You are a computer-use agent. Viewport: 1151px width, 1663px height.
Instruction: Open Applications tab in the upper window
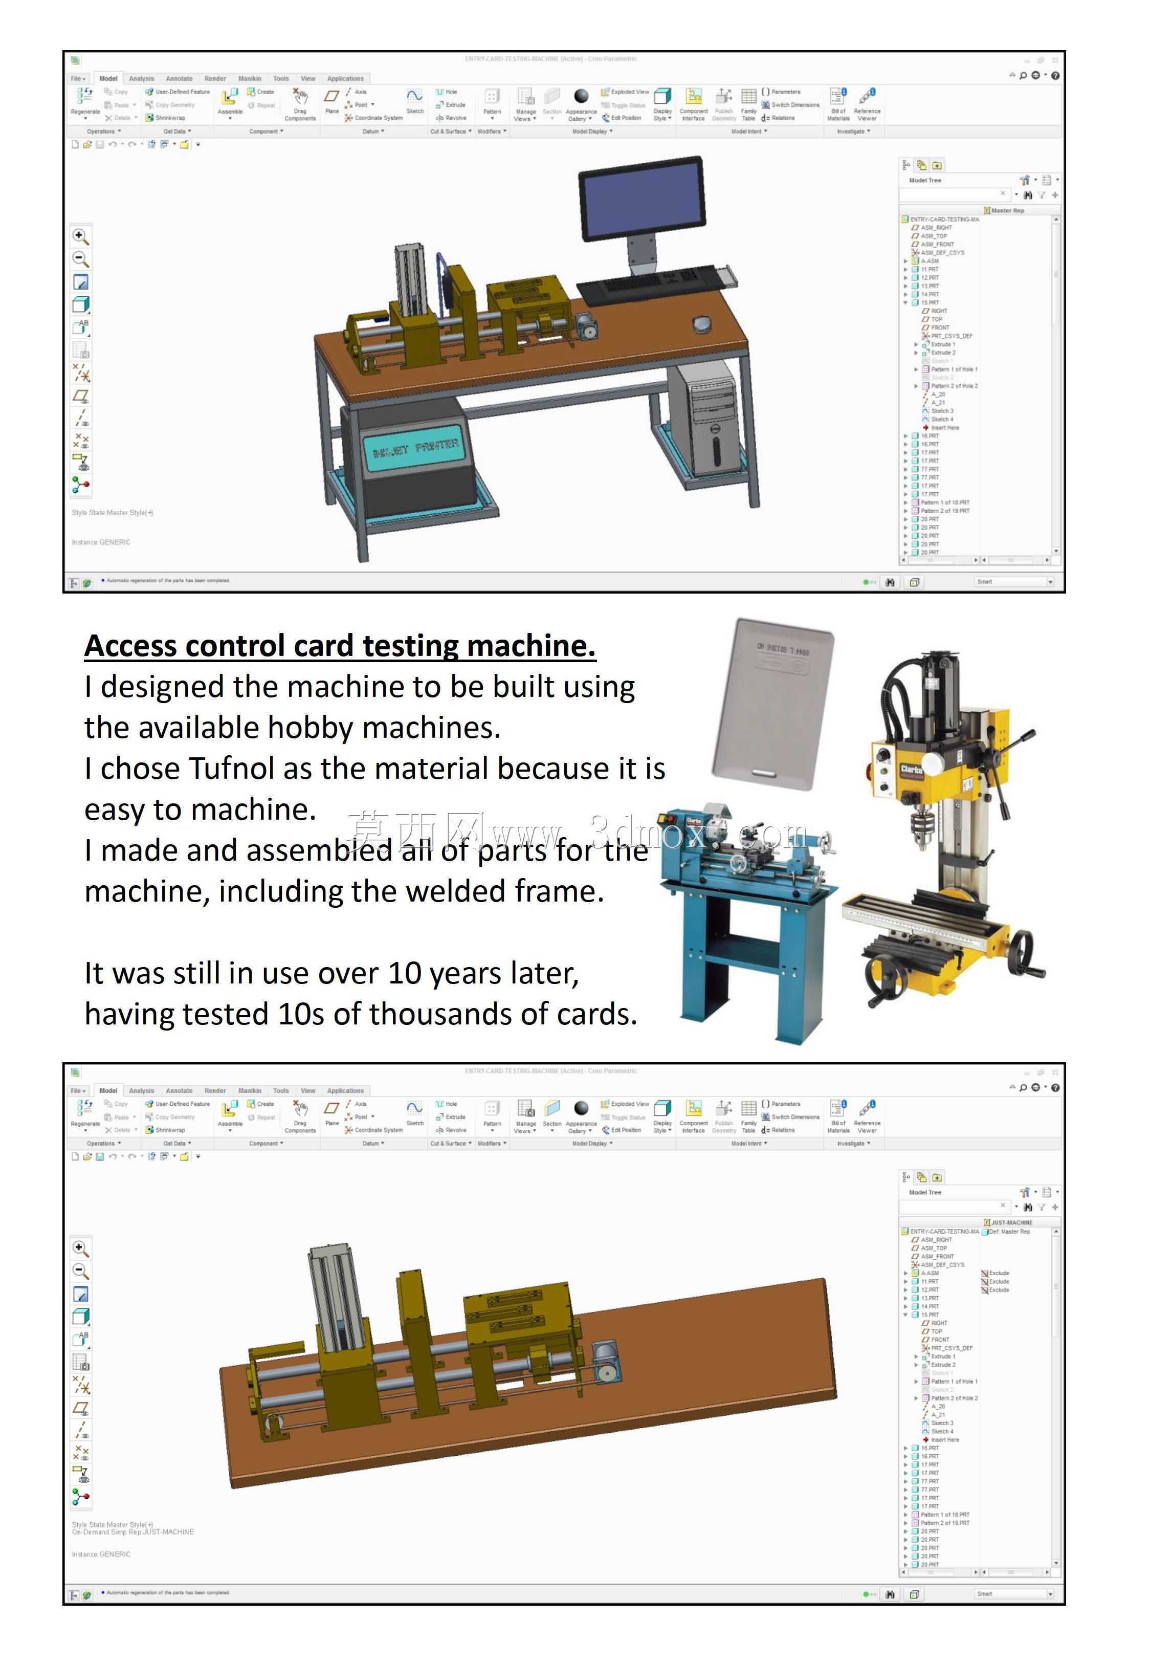coord(345,79)
